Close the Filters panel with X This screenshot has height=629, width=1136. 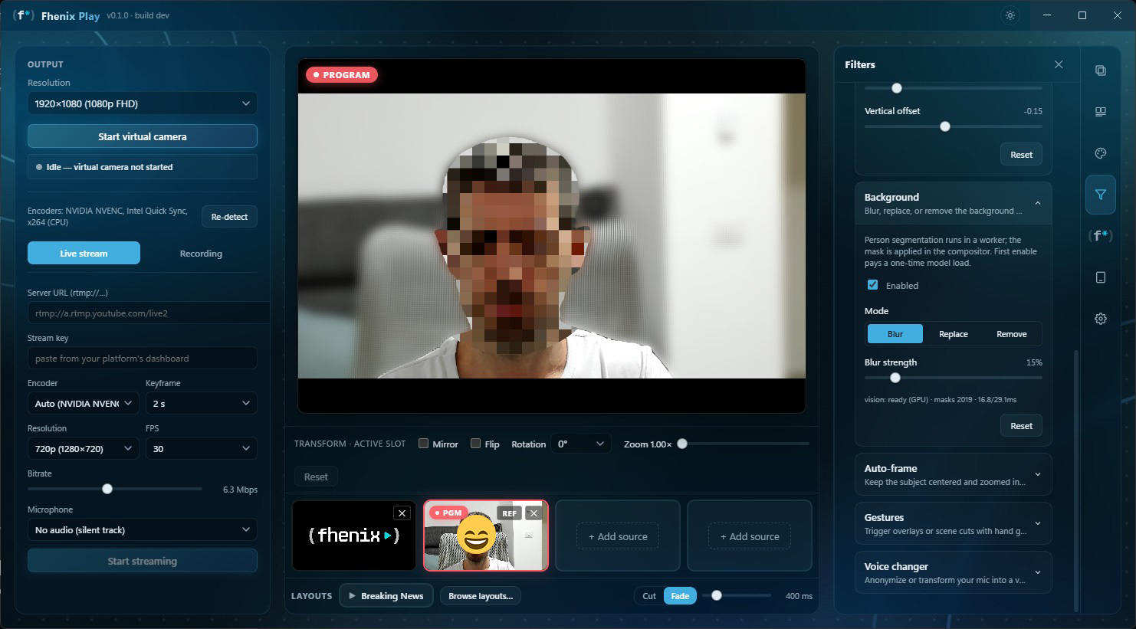tap(1059, 64)
